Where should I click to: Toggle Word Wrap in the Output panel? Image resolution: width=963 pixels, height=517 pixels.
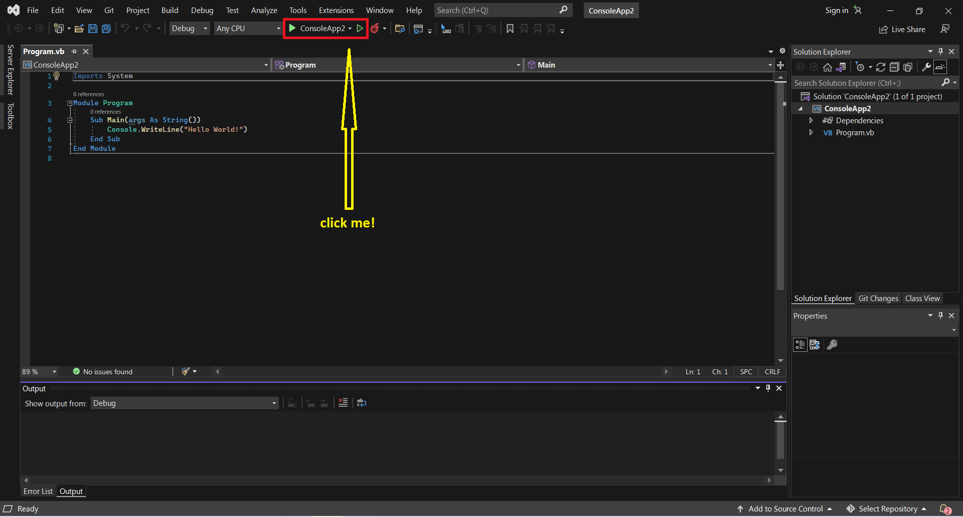(362, 403)
